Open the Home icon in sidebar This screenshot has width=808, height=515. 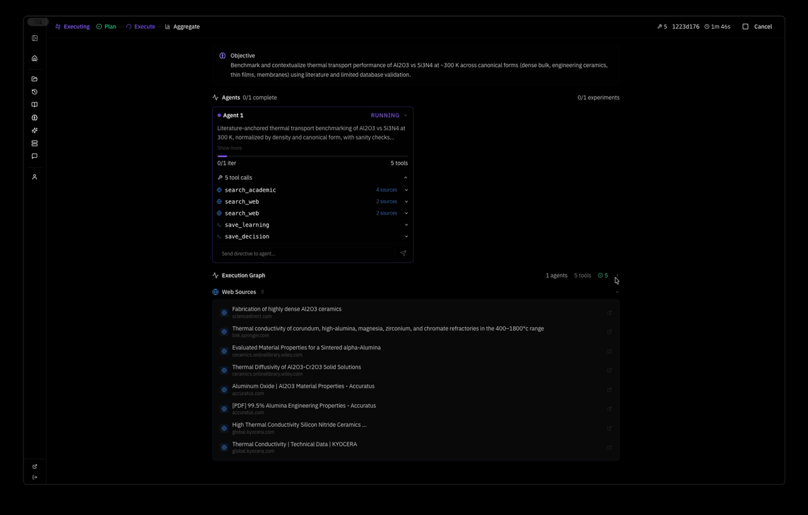click(x=35, y=58)
